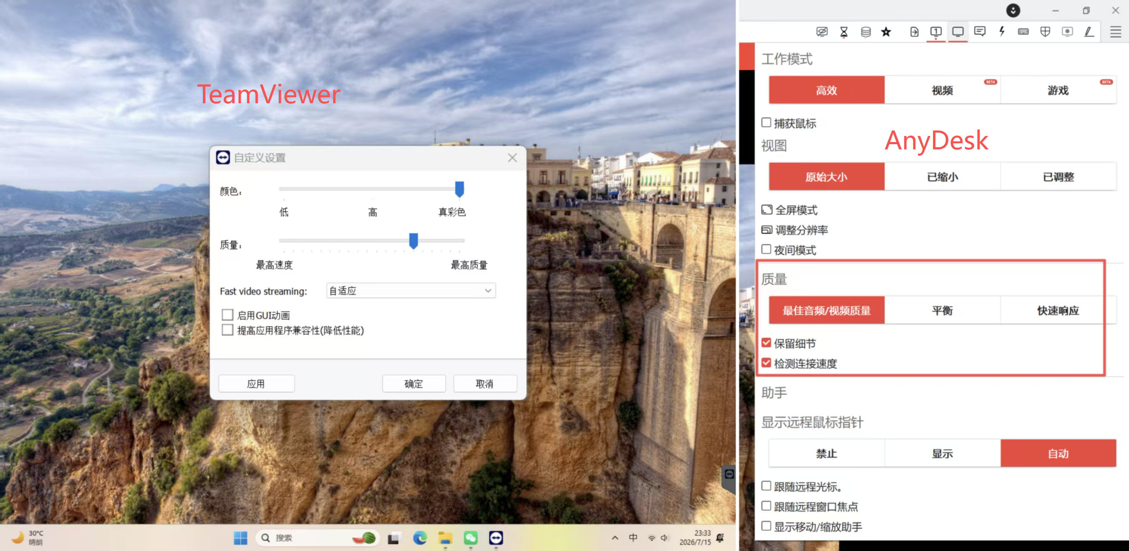Click the TeamViewer logo in the dialog title
The width and height of the screenshot is (1129, 551).
[x=223, y=157]
